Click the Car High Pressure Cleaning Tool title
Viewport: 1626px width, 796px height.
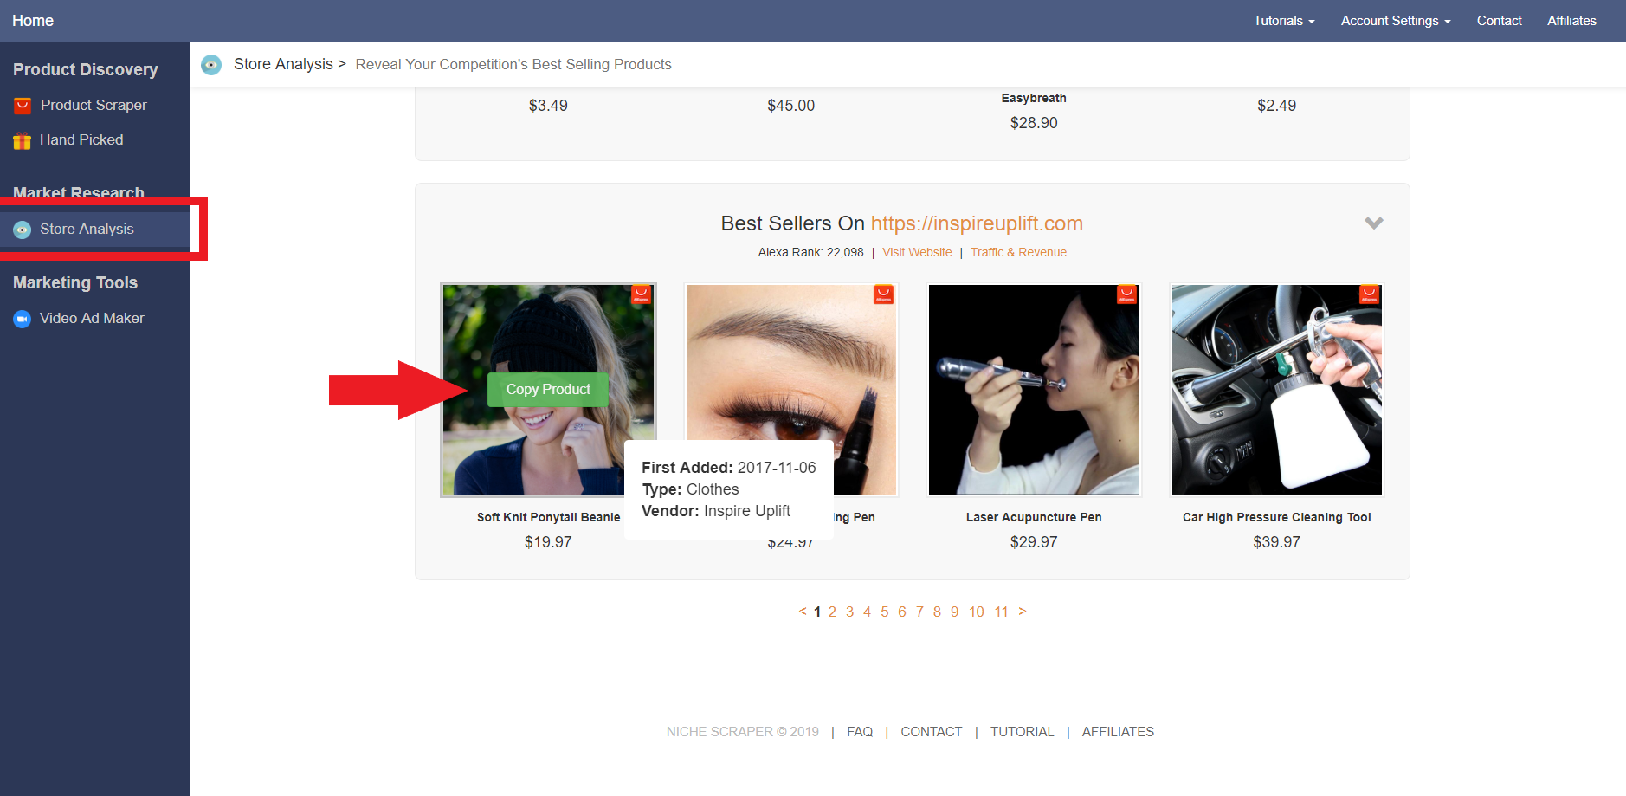click(x=1277, y=517)
